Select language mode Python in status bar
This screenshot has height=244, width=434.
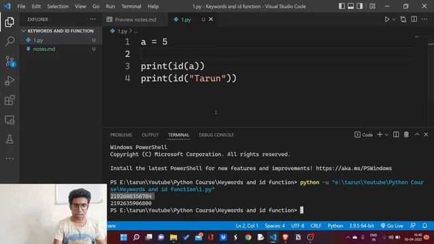[335, 226]
